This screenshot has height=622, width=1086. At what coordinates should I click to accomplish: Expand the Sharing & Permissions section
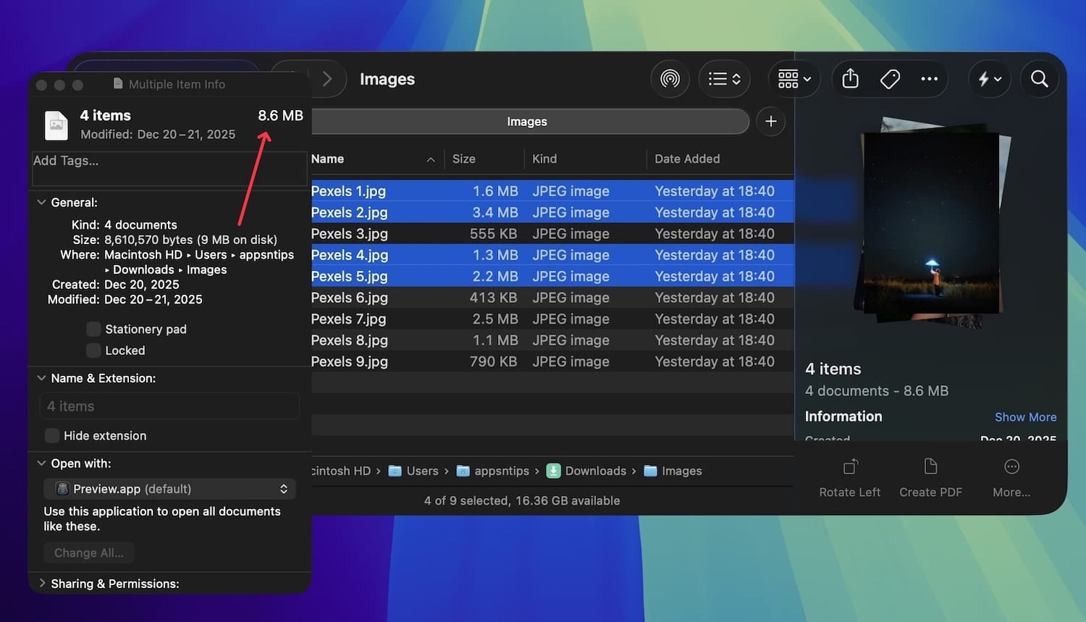tap(41, 584)
